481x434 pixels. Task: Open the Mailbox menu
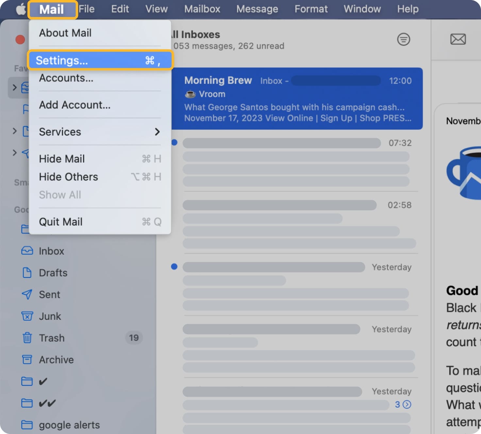click(202, 9)
